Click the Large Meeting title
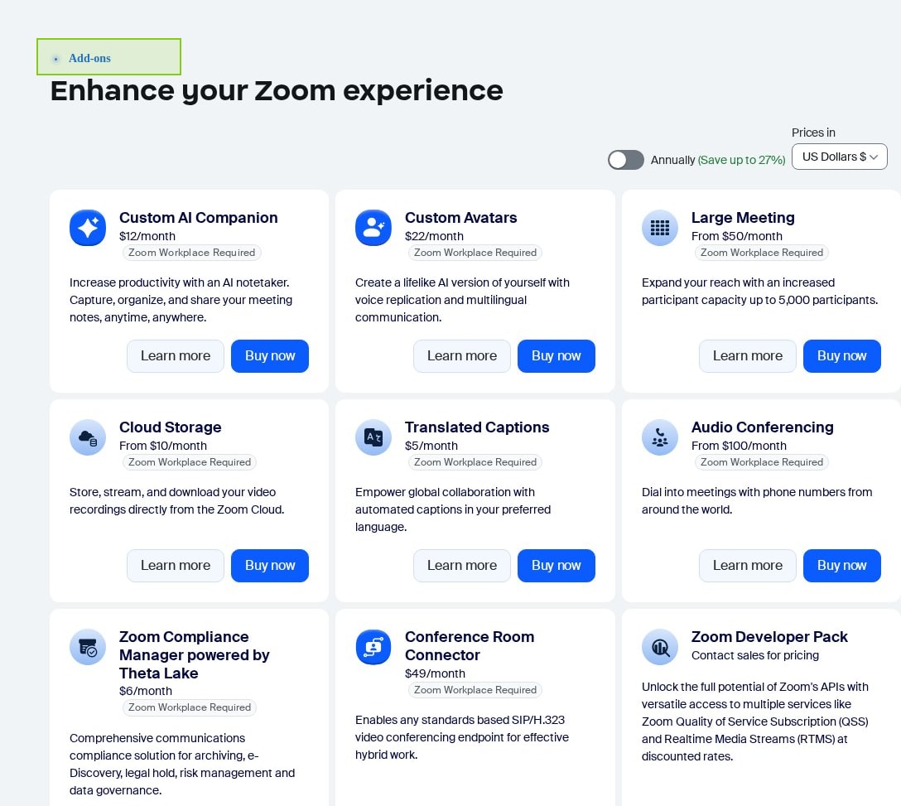 (x=743, y=218)
